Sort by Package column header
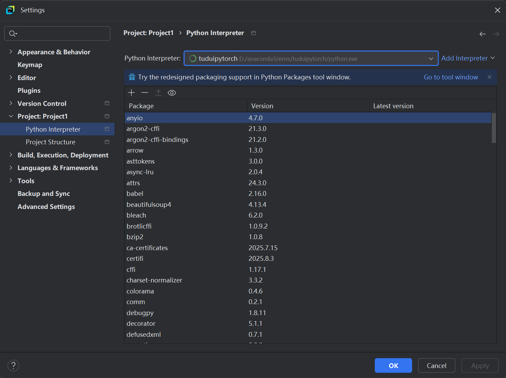506x378 pixels. point(186,106)
